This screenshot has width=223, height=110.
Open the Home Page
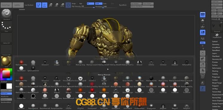click(6, 5)
